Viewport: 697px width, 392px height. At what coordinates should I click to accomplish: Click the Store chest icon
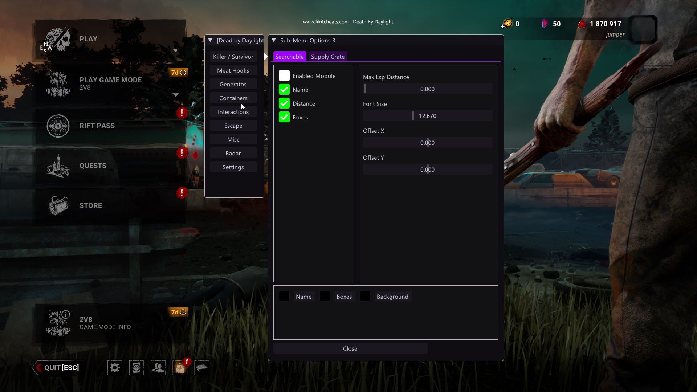coord(58,206)
